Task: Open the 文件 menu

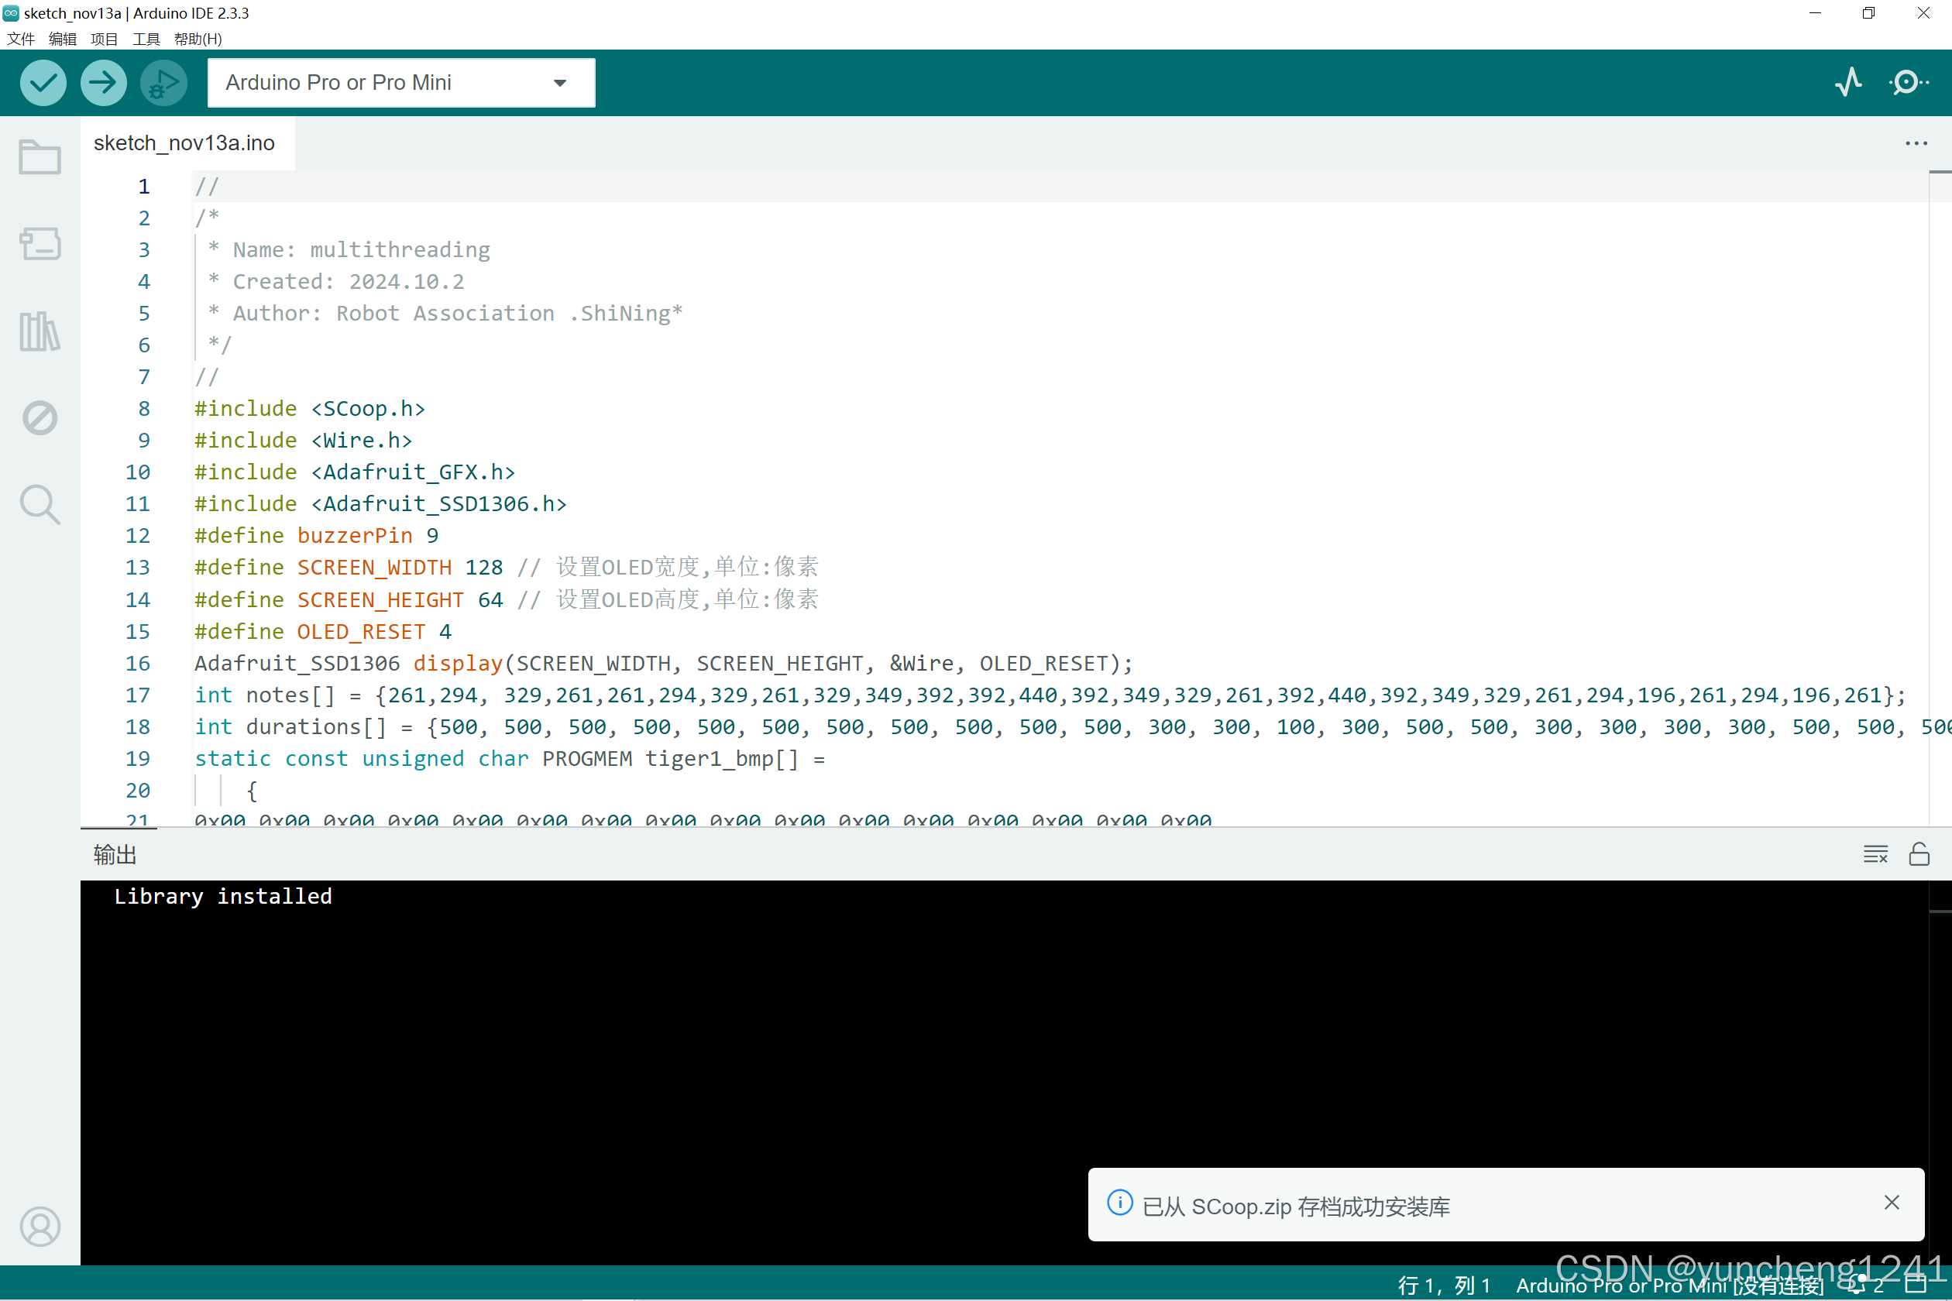Action: point(21,39)
